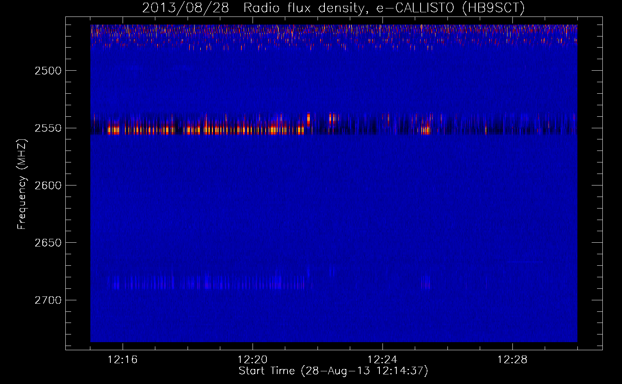This screenshot has width=622, height=384.
Task: Click the 2650 frequency axis label
Action: 48,243
